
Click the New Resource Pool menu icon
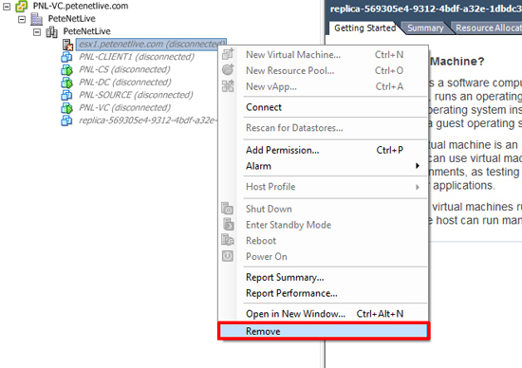pyautogui.click(x=228, y=70)
